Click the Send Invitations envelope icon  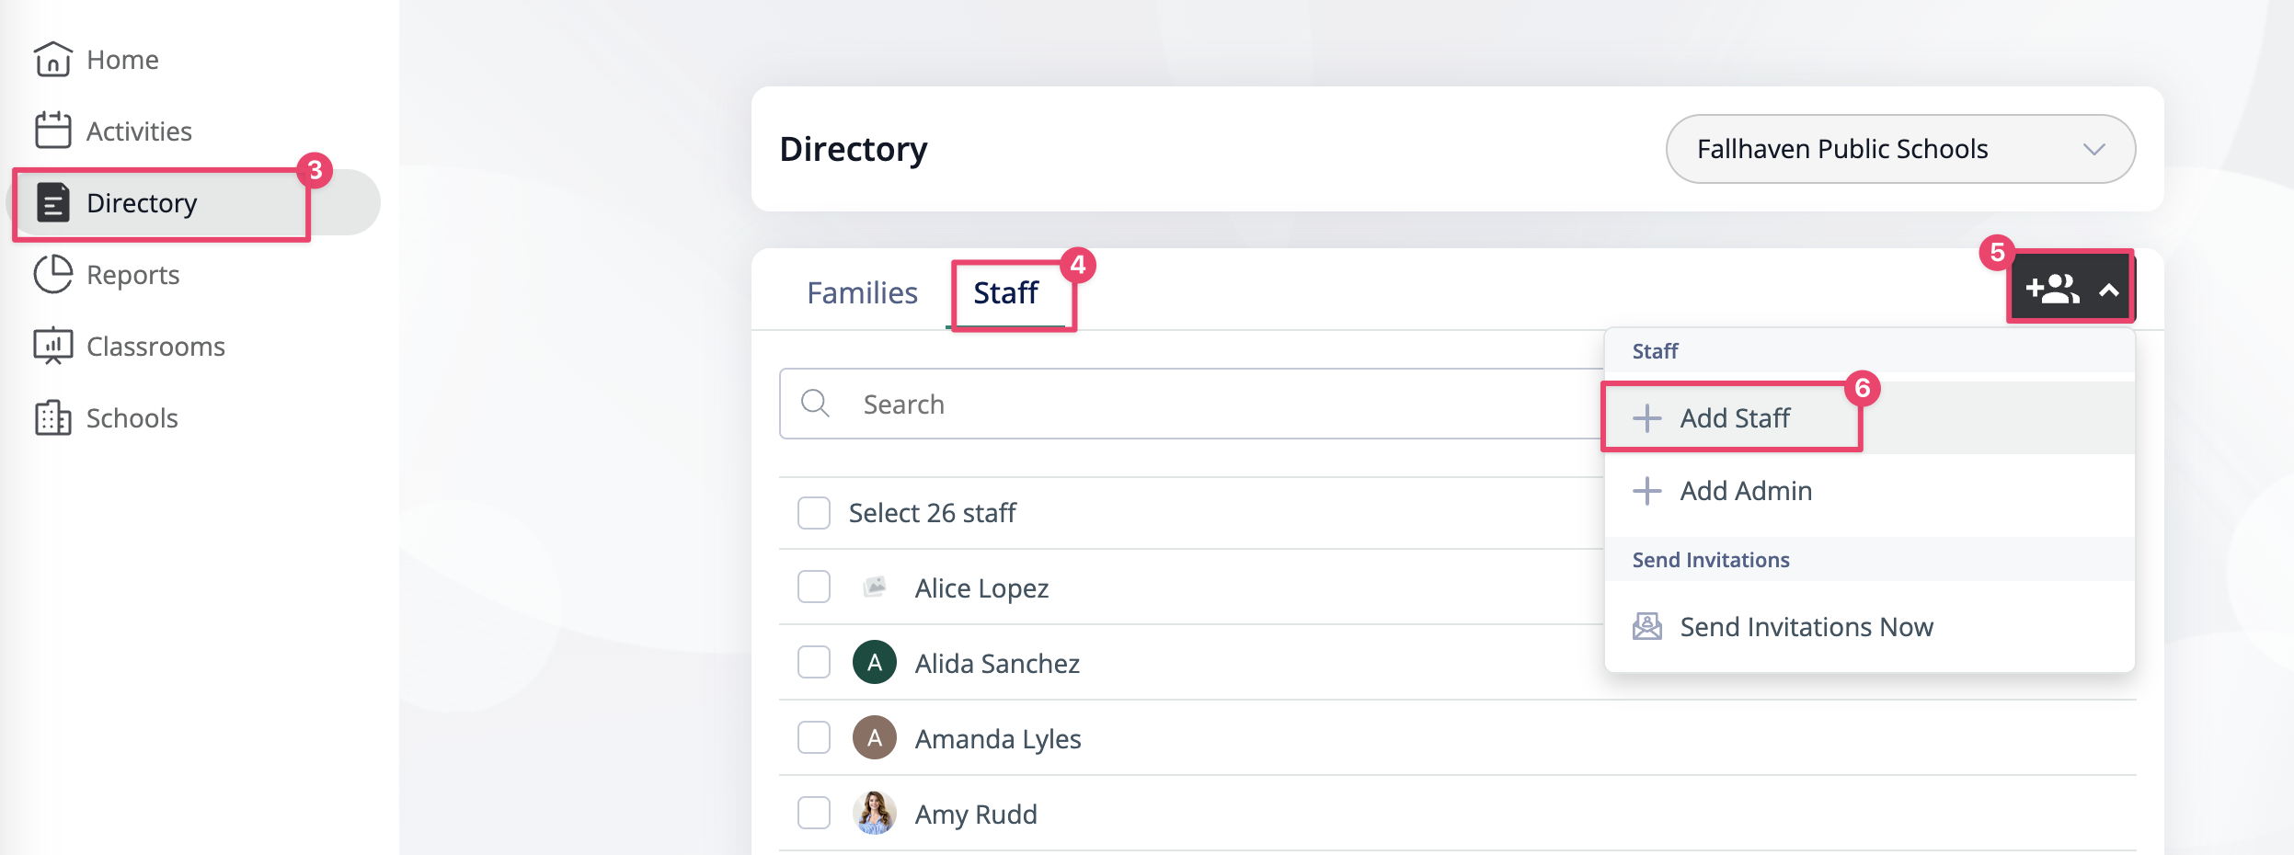pyautogui.click(x=1646, y=627)
